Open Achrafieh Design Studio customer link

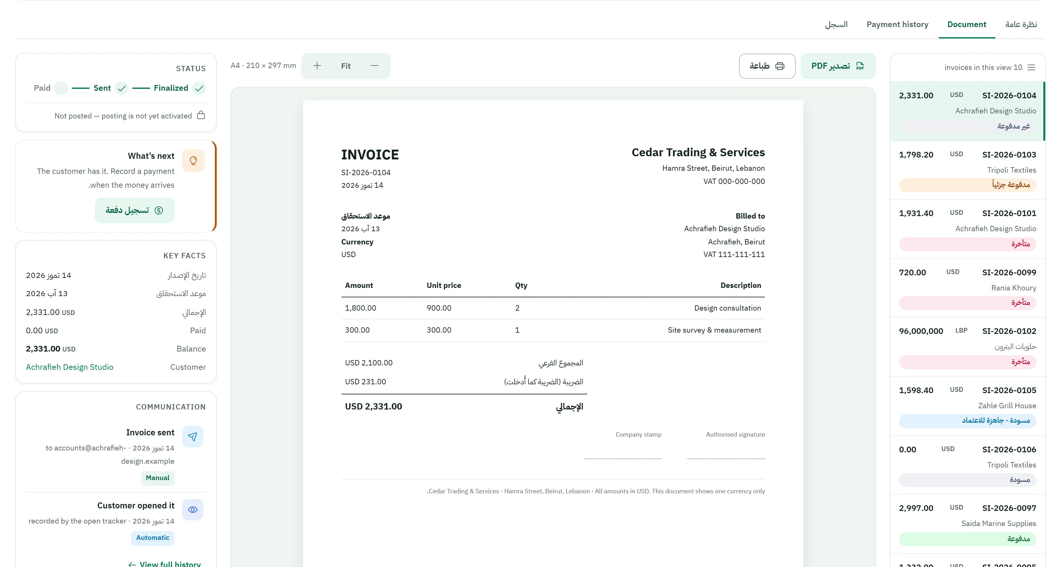coord(70,367)
